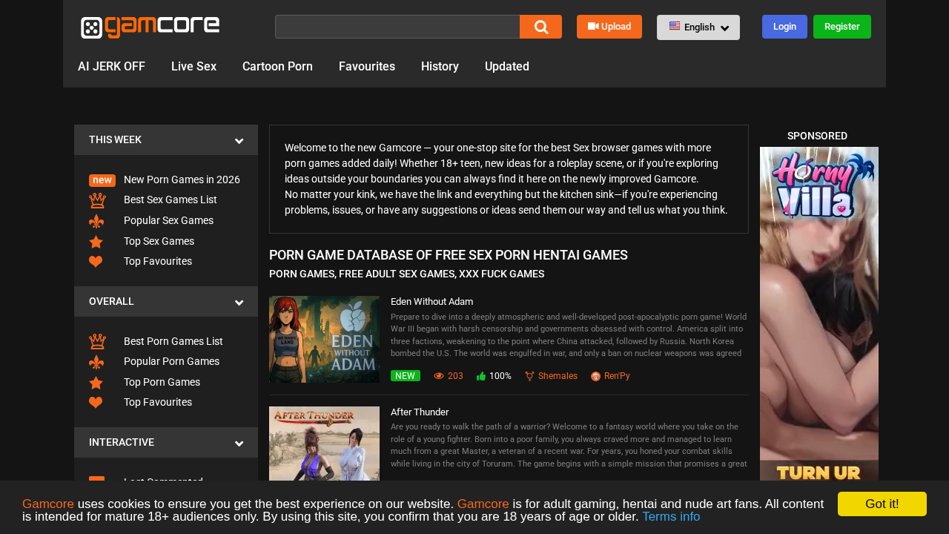Click the first Gamcore link in cookie notice
Image resolution: width=949 pixels, height=534 pixels.
[x=48, y=504]
